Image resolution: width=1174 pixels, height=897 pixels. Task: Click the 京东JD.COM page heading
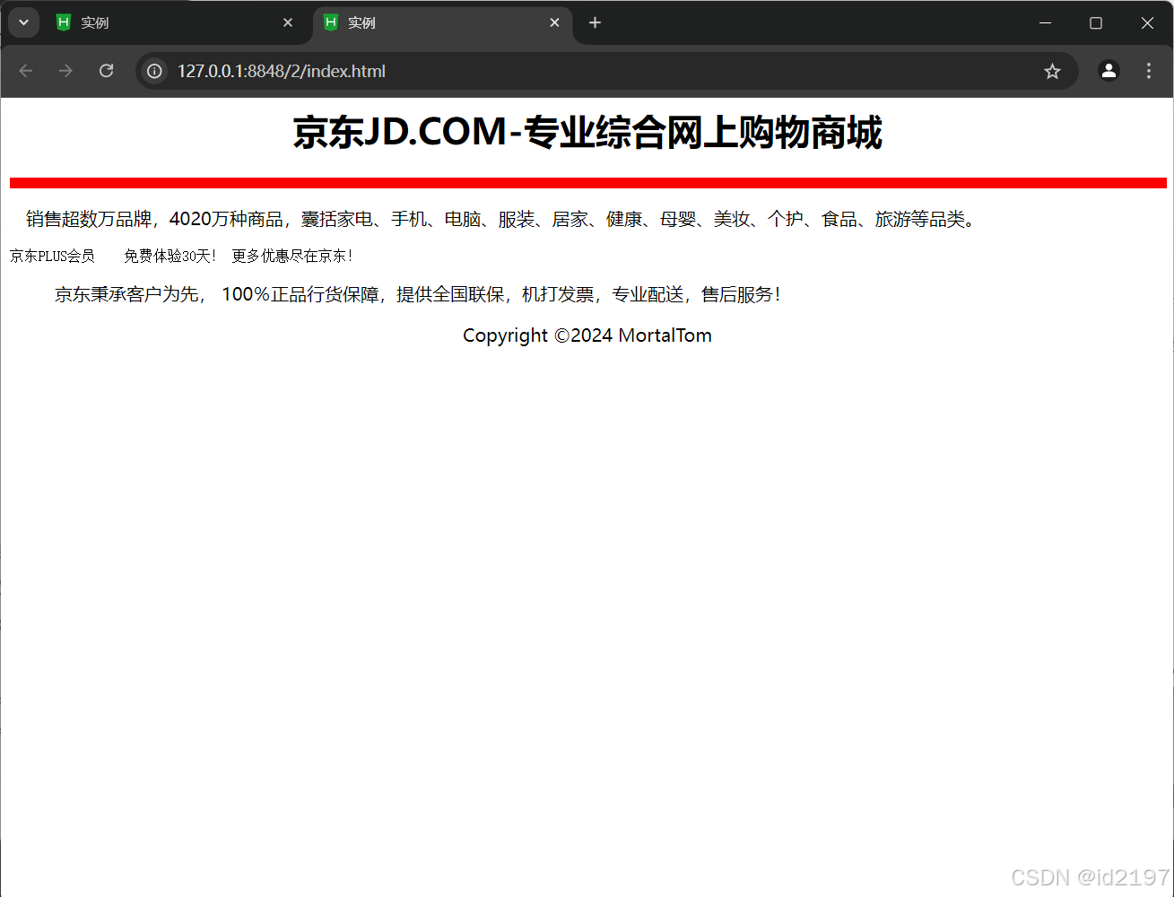(x=587, y=133)
